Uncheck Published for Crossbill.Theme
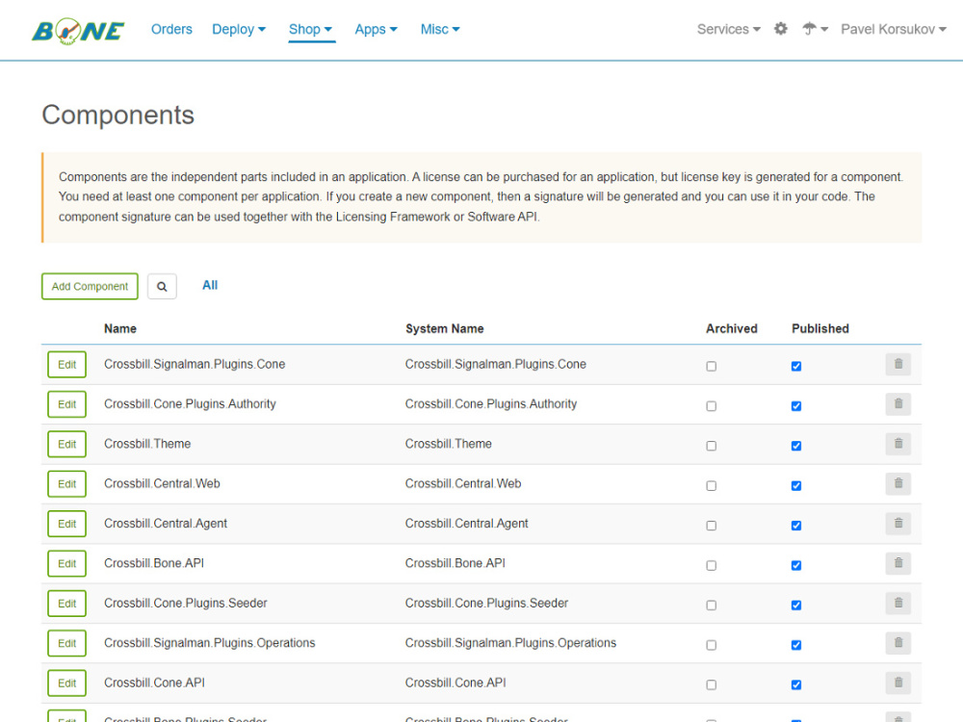This screenshot has height=722, width=963. click(796, 447)
